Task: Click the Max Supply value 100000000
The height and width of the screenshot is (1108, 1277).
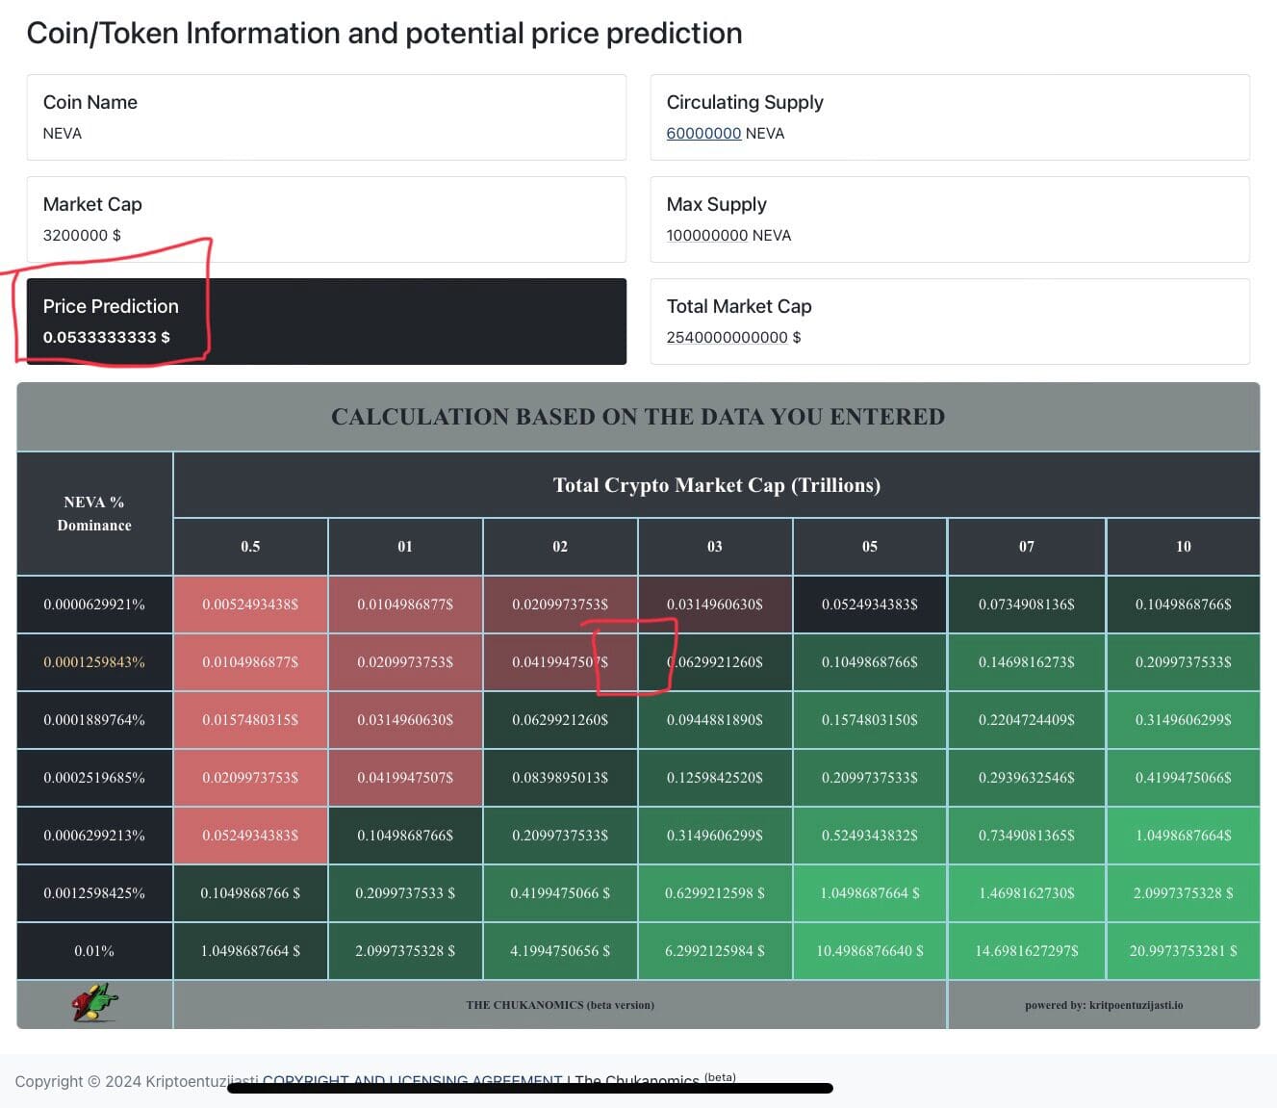Action: tap(707, 236)
